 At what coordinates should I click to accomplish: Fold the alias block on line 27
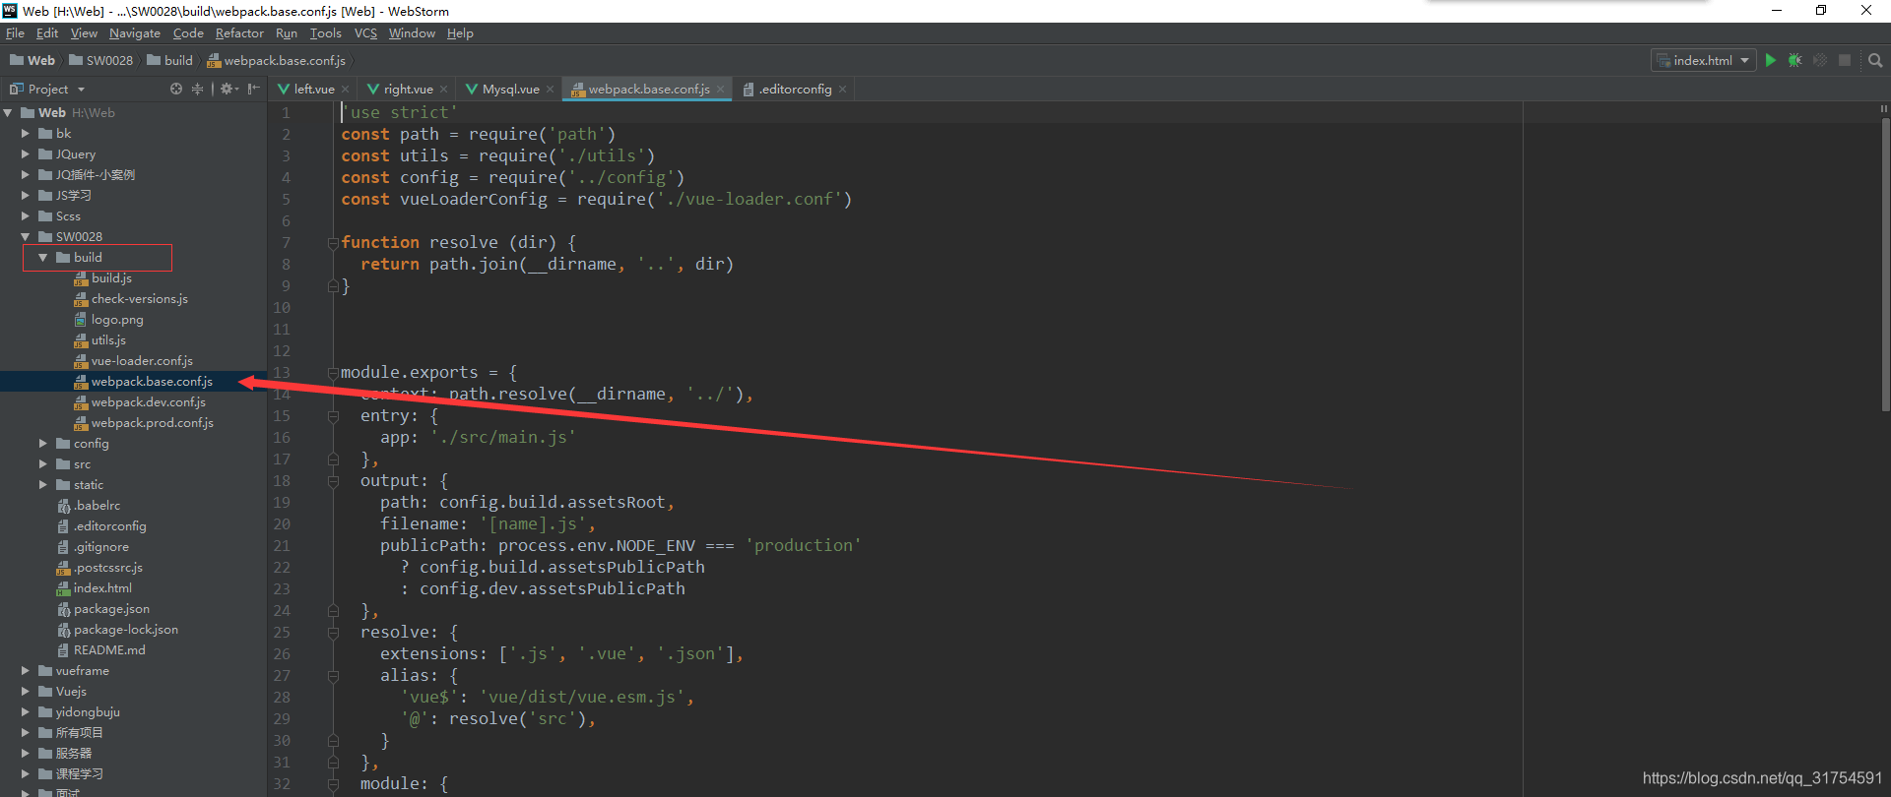coord(333,675)
